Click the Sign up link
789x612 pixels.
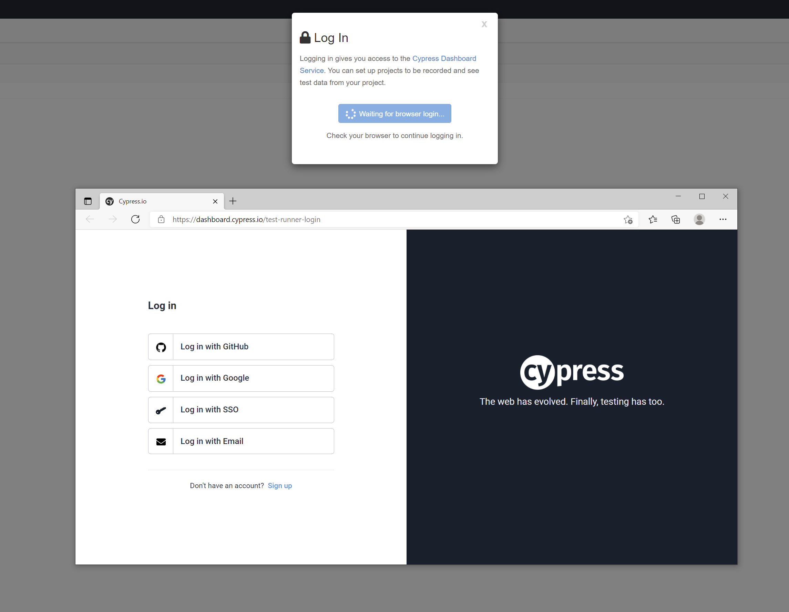tap(280, 486)
